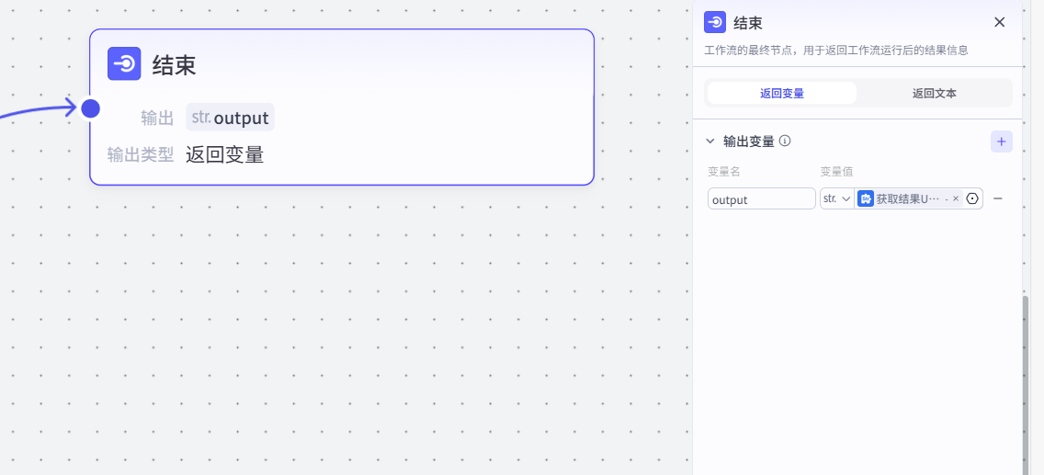Collapse the 输出变量 section
Image resolution: width=1044 pixels, height=475 pixels.
coord(709,141)
